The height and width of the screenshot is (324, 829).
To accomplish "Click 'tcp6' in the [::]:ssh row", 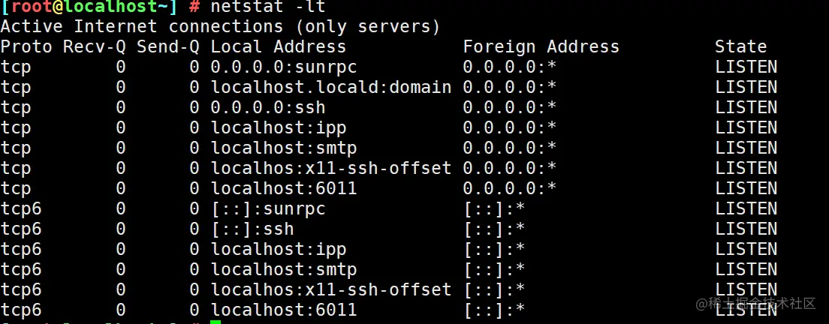I will pos(21,229).
